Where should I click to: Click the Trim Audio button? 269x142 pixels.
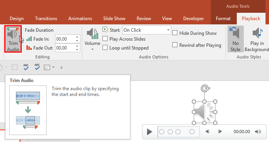pyautogui.click(x=13, y=39)
